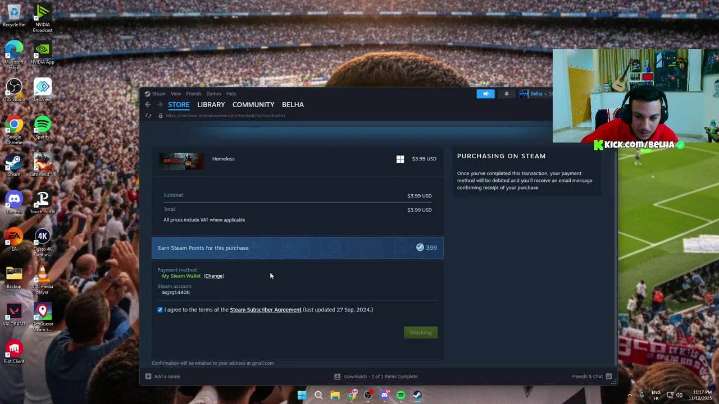Open the Help menu

coord(231,94)
